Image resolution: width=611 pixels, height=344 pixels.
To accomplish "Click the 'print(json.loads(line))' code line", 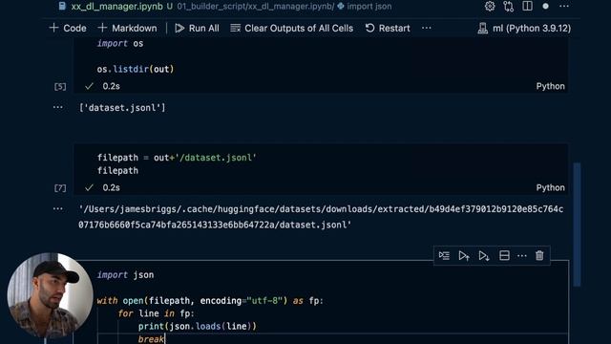I will pos(198,326).
